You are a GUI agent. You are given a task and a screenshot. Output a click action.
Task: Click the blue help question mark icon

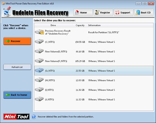(34, 116)
